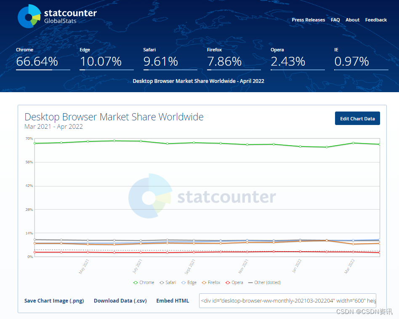
Task: Click the April 2022 header caption
Action: 199,81
